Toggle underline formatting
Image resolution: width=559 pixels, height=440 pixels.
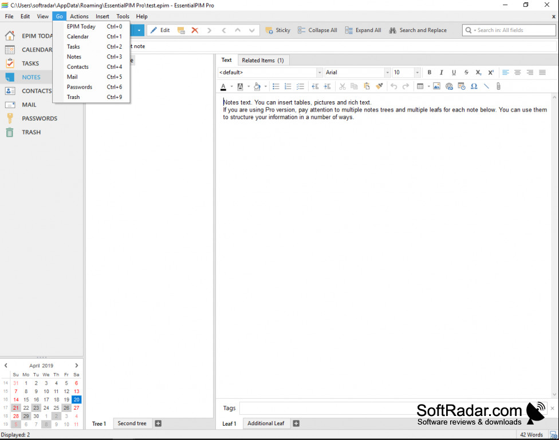point(454,72)
